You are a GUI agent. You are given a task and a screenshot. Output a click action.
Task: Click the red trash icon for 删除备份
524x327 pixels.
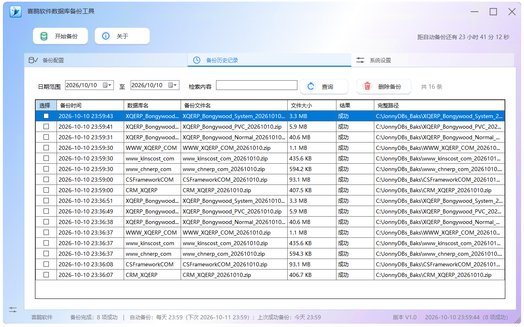click(367, 86)
